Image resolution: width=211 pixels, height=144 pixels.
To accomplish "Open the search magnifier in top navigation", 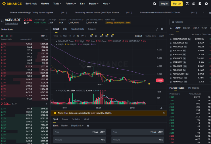I will tap(154, 4).
